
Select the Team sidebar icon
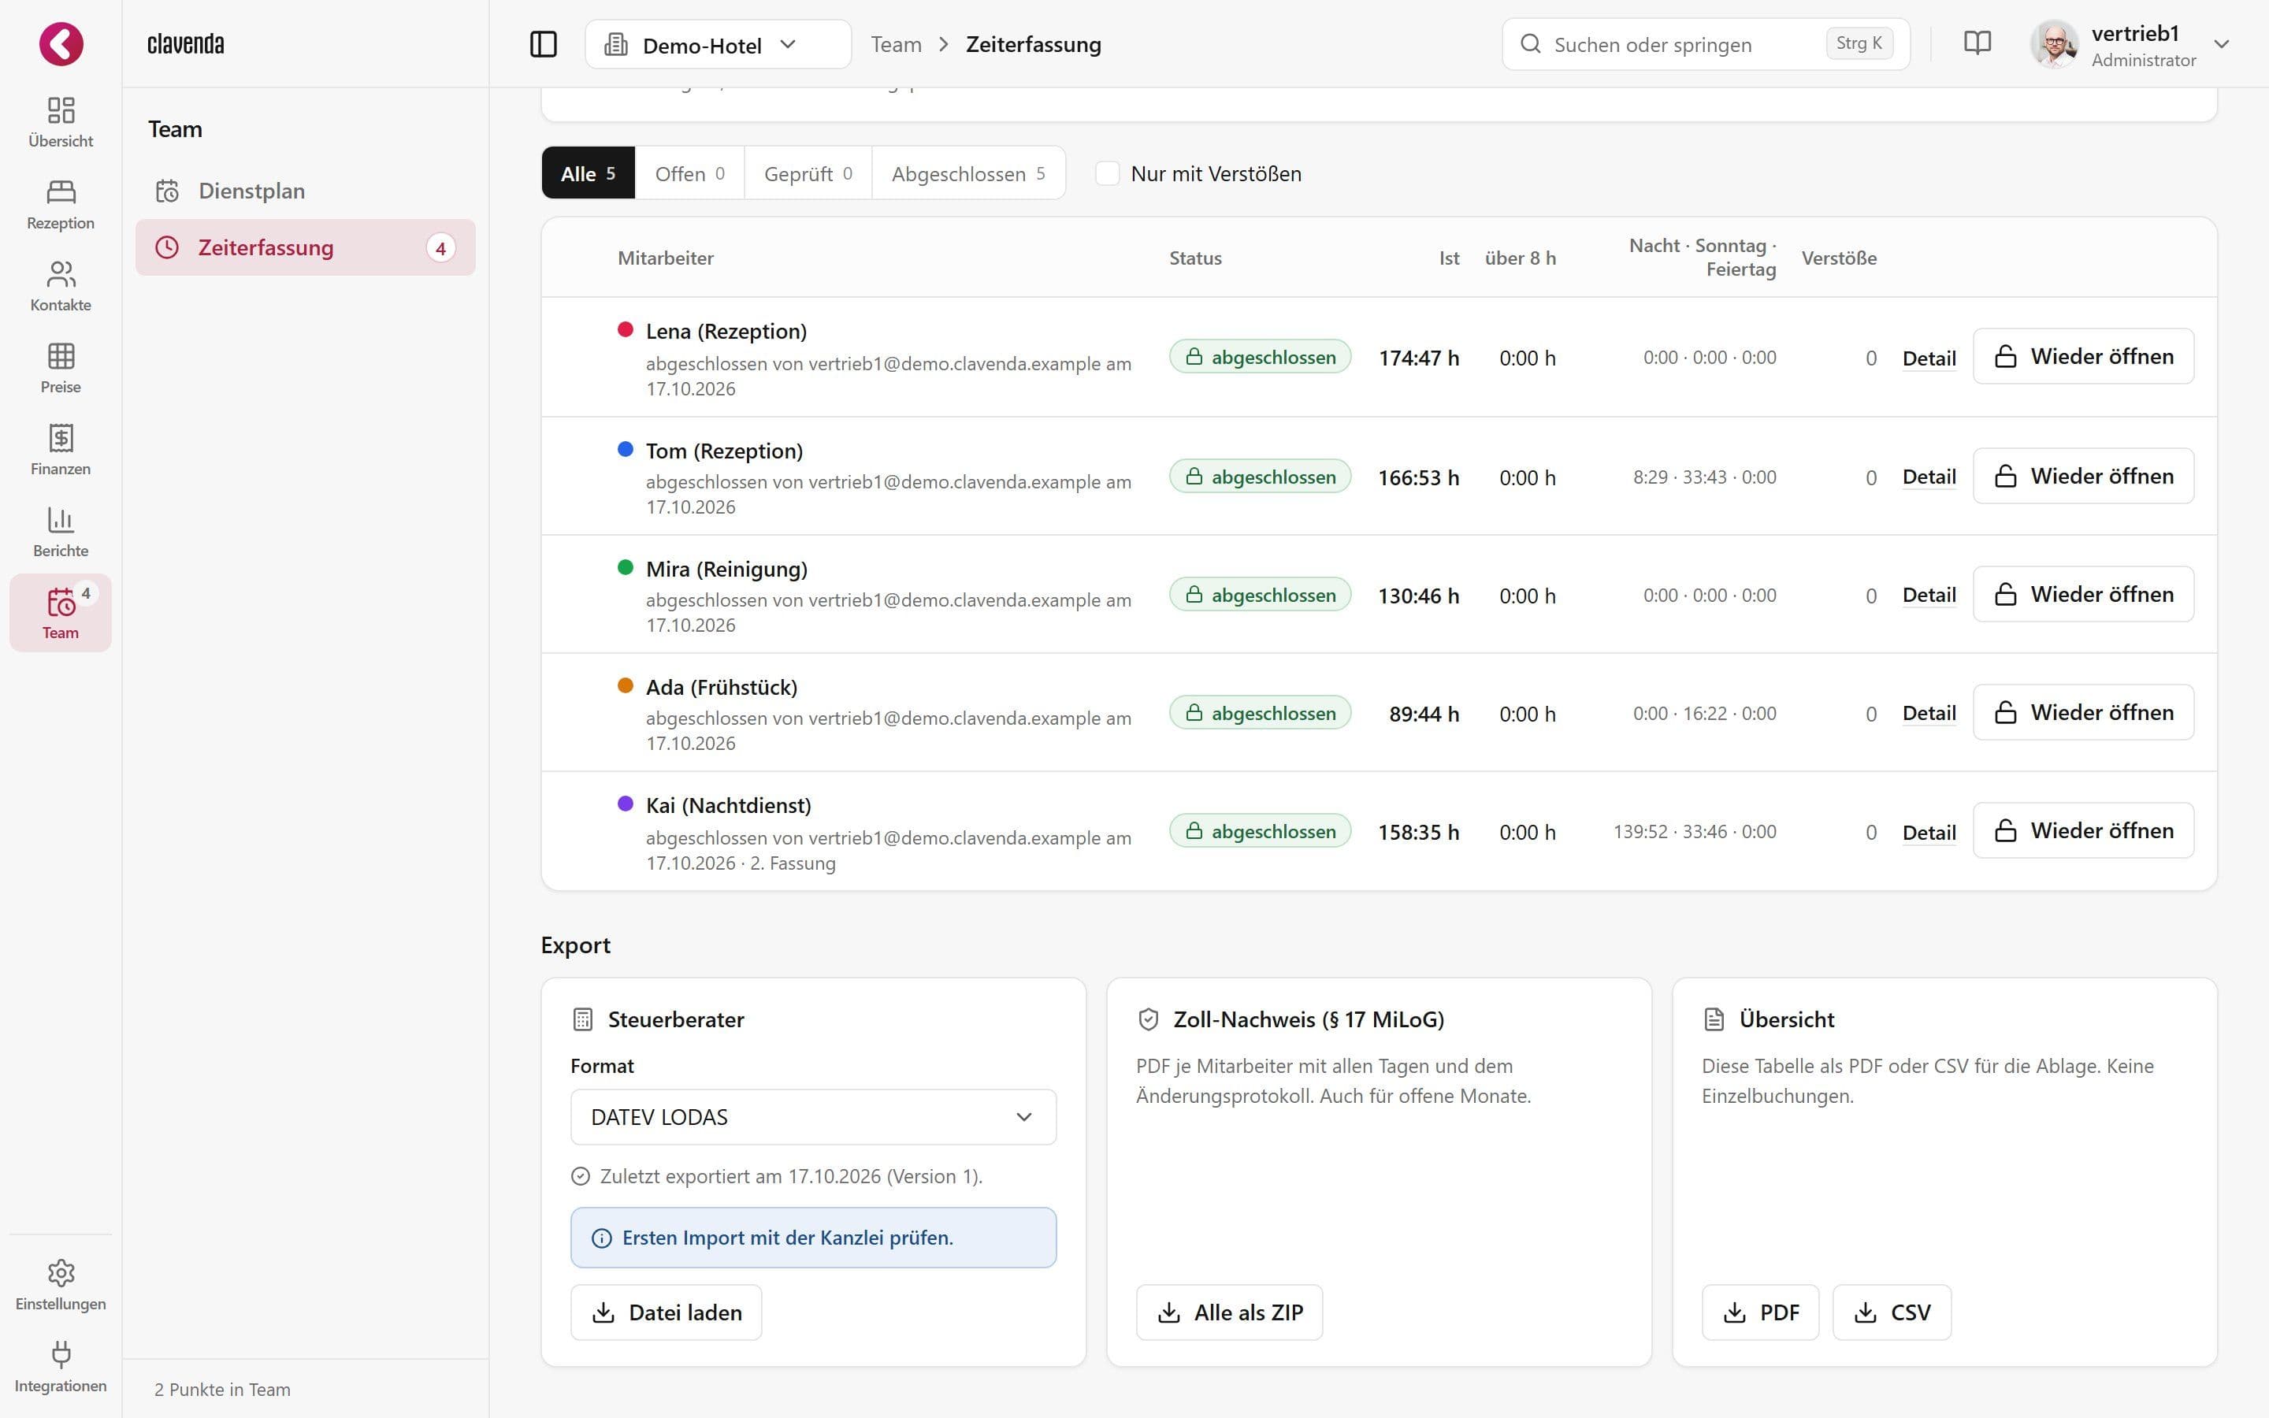click(x=61, y=614)
